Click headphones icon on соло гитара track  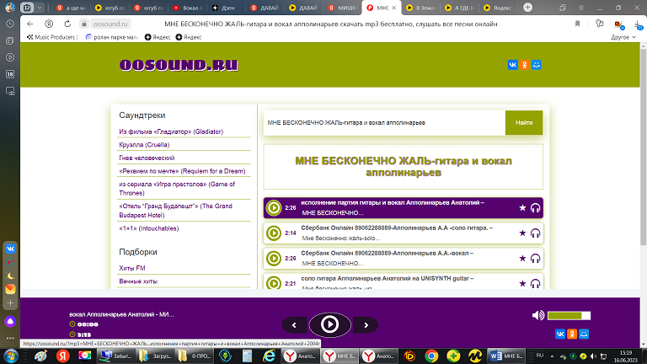click(535, 233)
